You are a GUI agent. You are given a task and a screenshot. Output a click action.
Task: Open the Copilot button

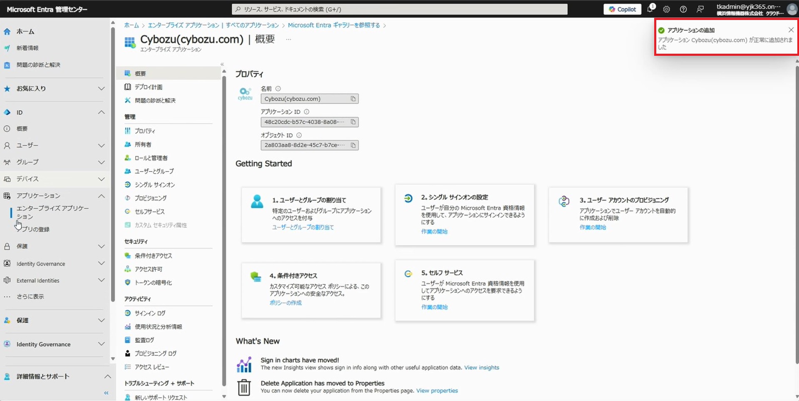[x=623, y=9]
